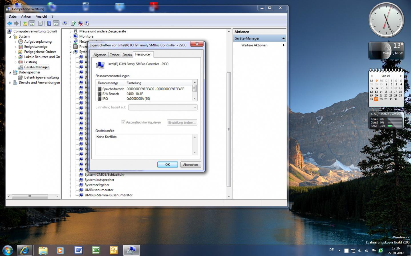Expand the Aufgabenplanung node arrow
This screenshot has height=256, width=411.
[16, 42]
